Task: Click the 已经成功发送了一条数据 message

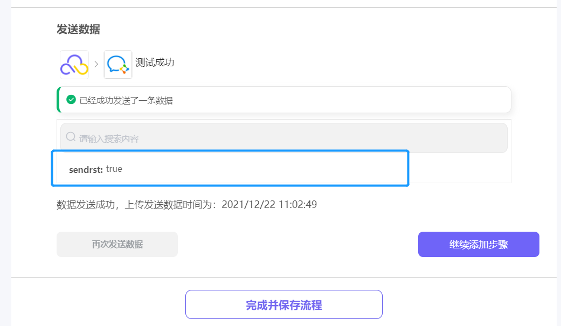Action: click(126, 101)
